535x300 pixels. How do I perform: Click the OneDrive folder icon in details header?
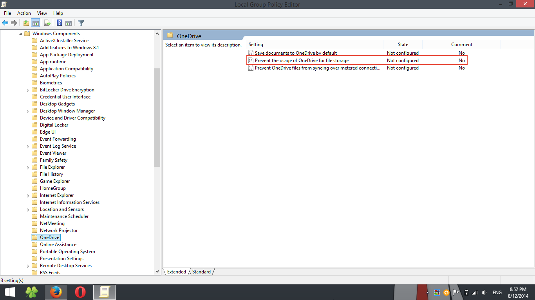pyautogui.click(x=170, y=35)
